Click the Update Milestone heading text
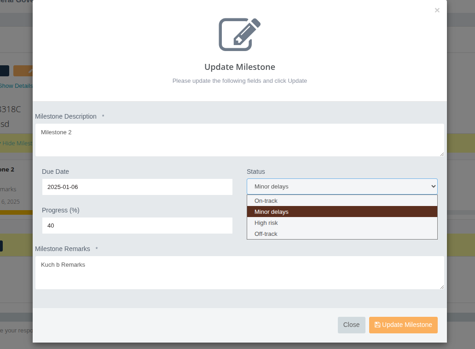 (239, 67)
